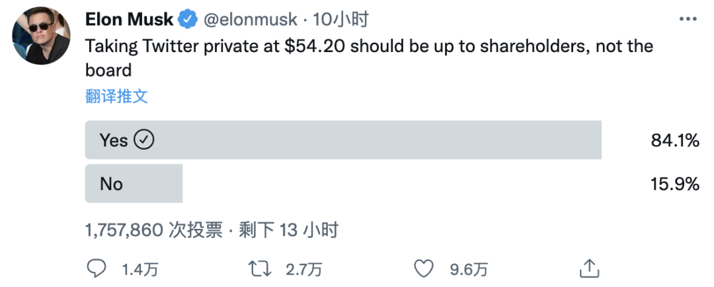Click the 10小时 tweet timestamp
Screen dimensions: 714x287
coord(340,20)
